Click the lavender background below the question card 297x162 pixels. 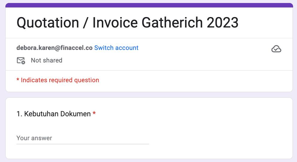[x=149, y=161]
